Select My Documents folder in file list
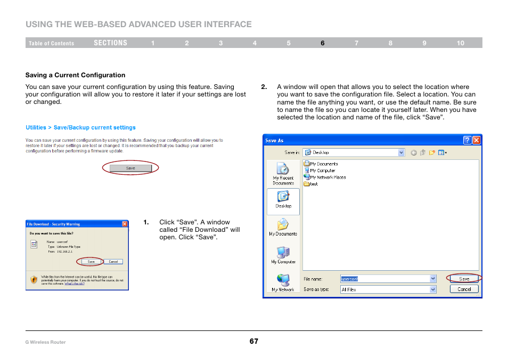 (321, 164)
